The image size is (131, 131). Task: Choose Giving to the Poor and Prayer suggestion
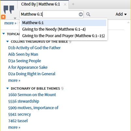[x=64, y=36]
